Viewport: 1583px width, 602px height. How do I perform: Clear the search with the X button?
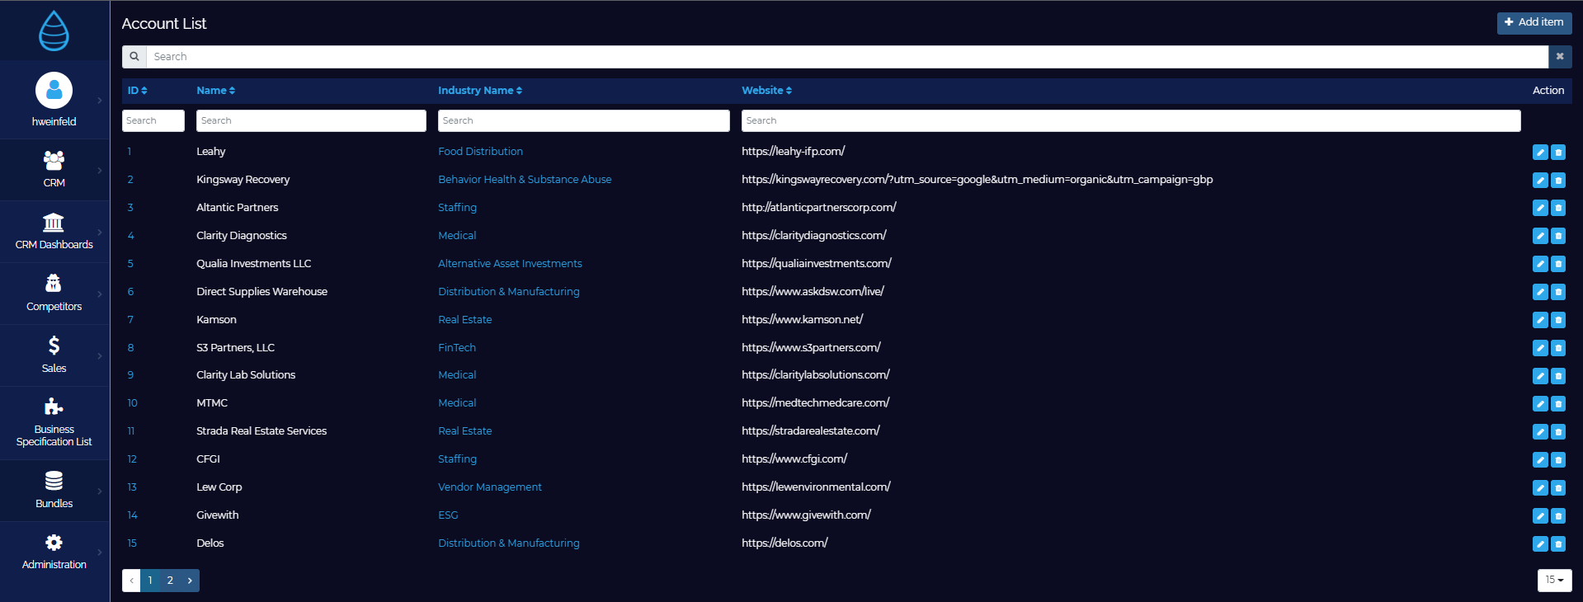click(1560, 57)
